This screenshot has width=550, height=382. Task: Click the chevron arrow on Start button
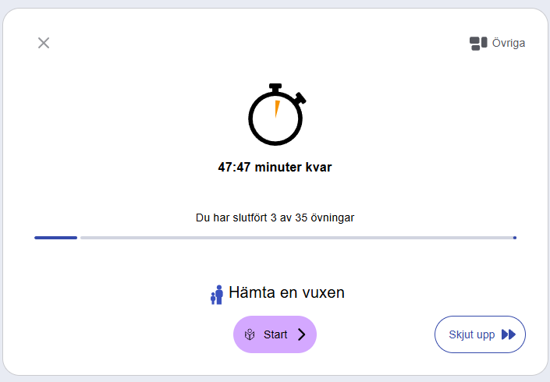coord(302,334)
